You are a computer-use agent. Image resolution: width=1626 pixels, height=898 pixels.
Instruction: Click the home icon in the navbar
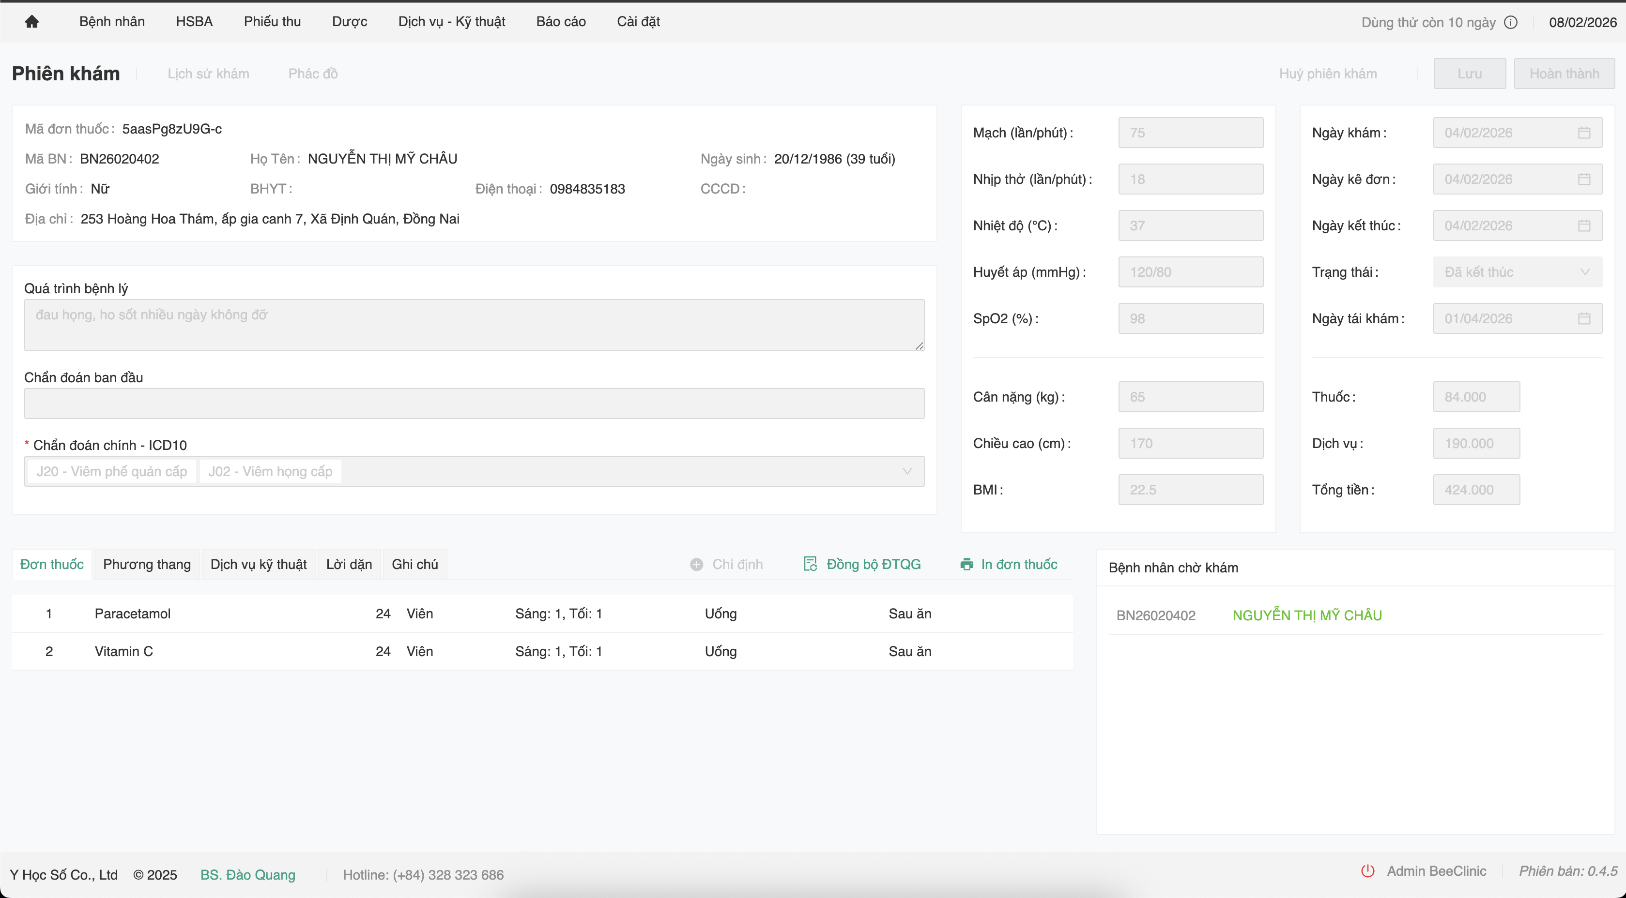point(31,22)
